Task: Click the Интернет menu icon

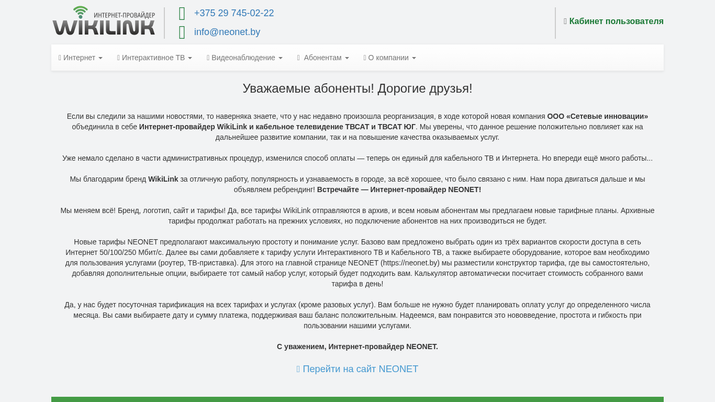Action: pyautogui.click(x=60, y=58)
